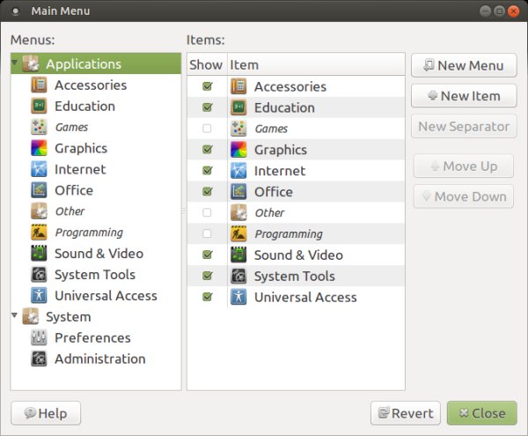Click the Revert button

tap(405, 413)
